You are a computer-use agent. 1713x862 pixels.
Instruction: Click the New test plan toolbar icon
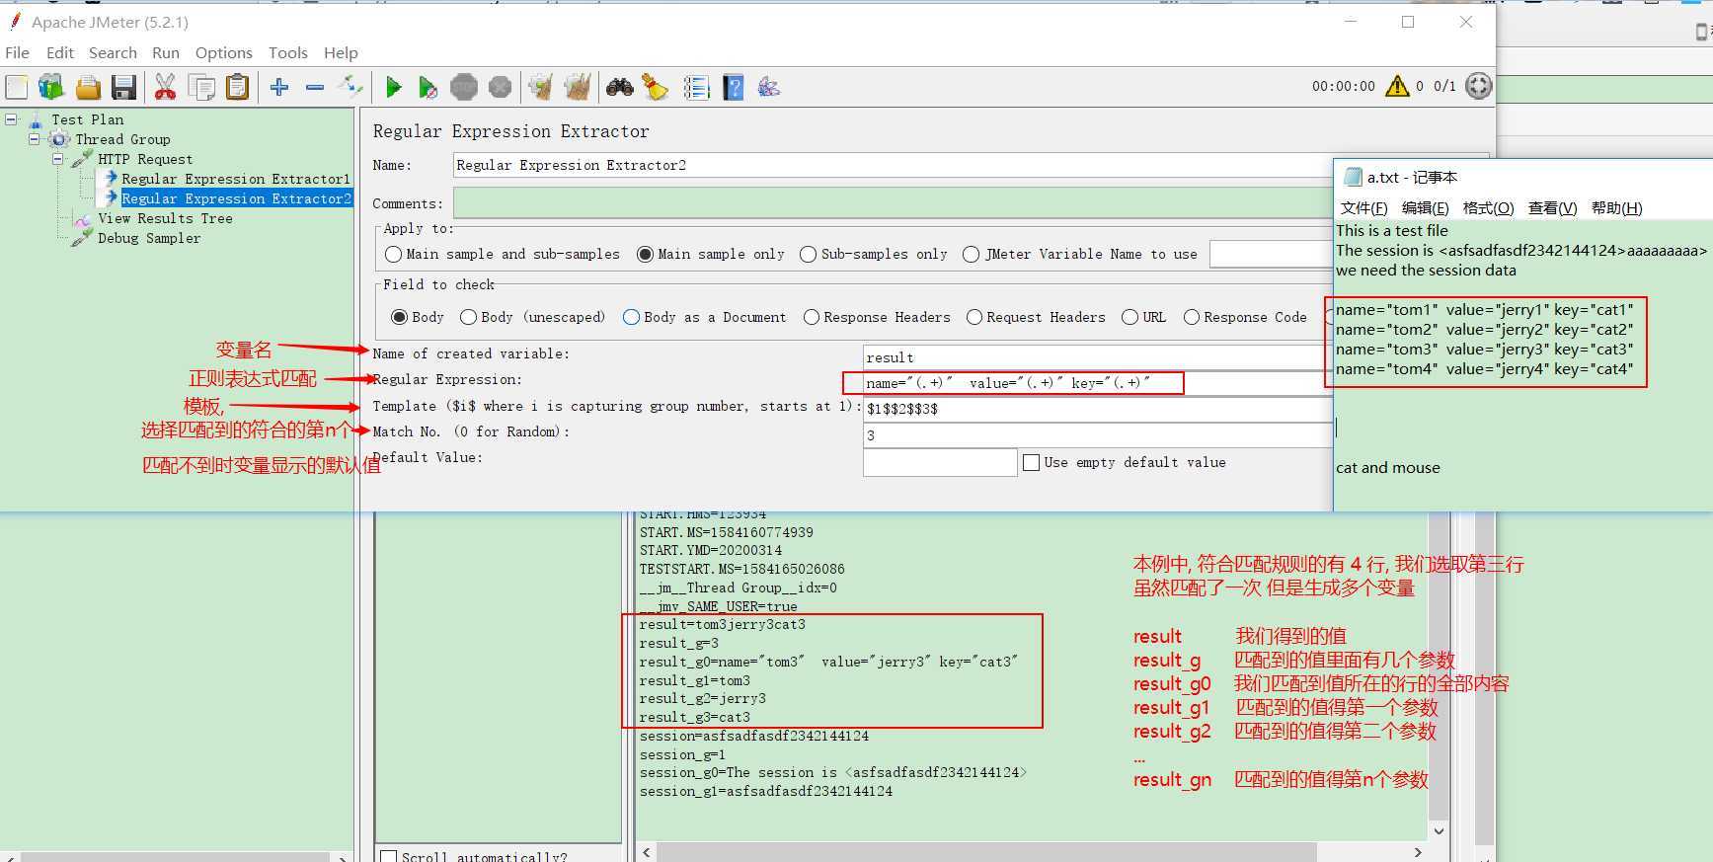point(17,88)
